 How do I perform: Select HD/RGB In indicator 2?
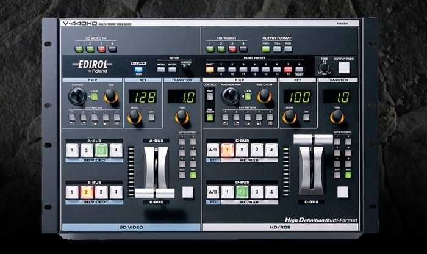(221, 49)
